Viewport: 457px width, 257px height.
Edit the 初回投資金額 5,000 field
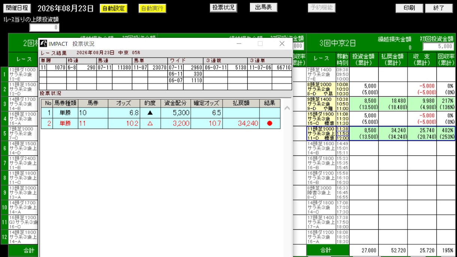439,46
